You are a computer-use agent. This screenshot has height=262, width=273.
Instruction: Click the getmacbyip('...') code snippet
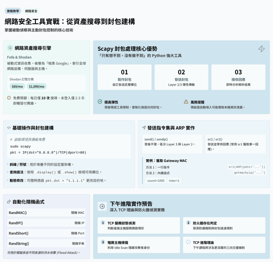249,173
